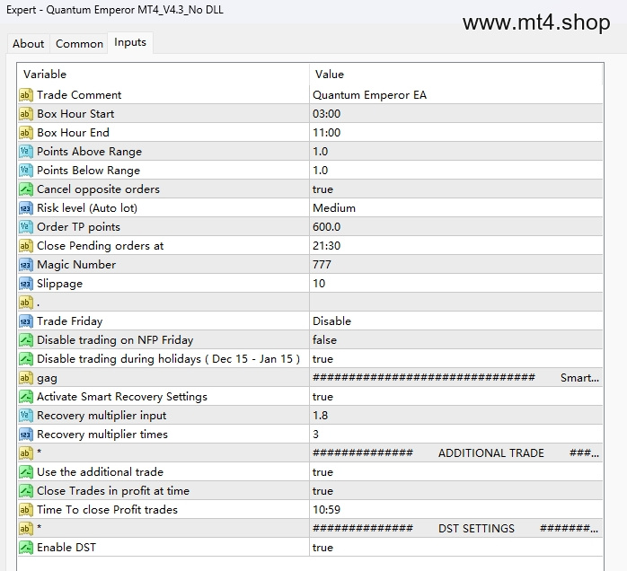Click the Magic Number integer icon

coord(25,265)
